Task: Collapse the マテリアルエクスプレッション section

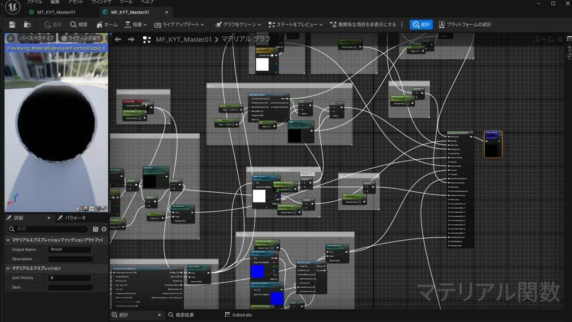Action: (x=8, y=268)
